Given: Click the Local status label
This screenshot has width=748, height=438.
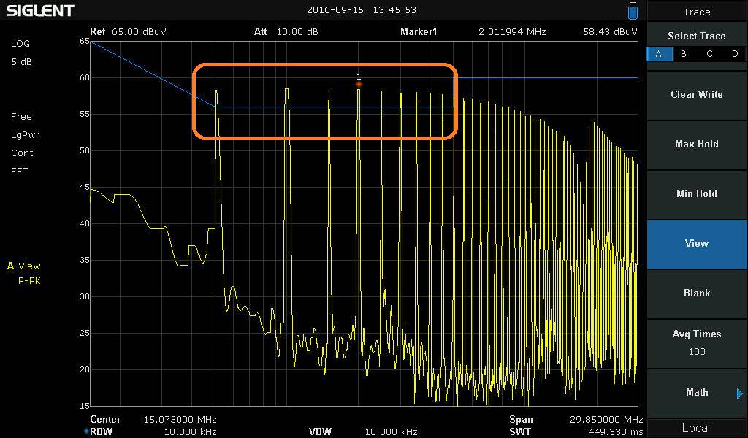Looking at the screenshot, I should [x=696, y=428].
